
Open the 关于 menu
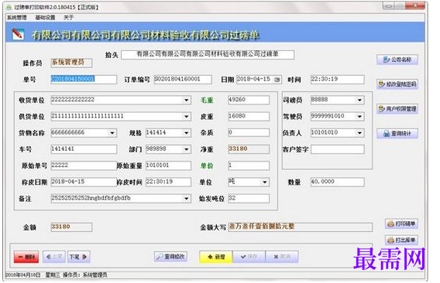click(x=68, y=18)
